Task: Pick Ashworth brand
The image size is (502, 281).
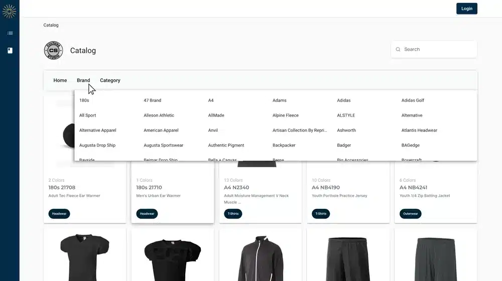Action: point(346,130)
